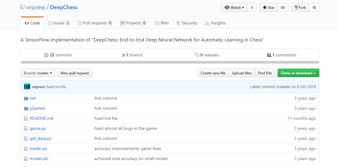337x167 pixels.
Task: Click the pGames folder icon
Action: pyautogui.click(x=26, y=108)
